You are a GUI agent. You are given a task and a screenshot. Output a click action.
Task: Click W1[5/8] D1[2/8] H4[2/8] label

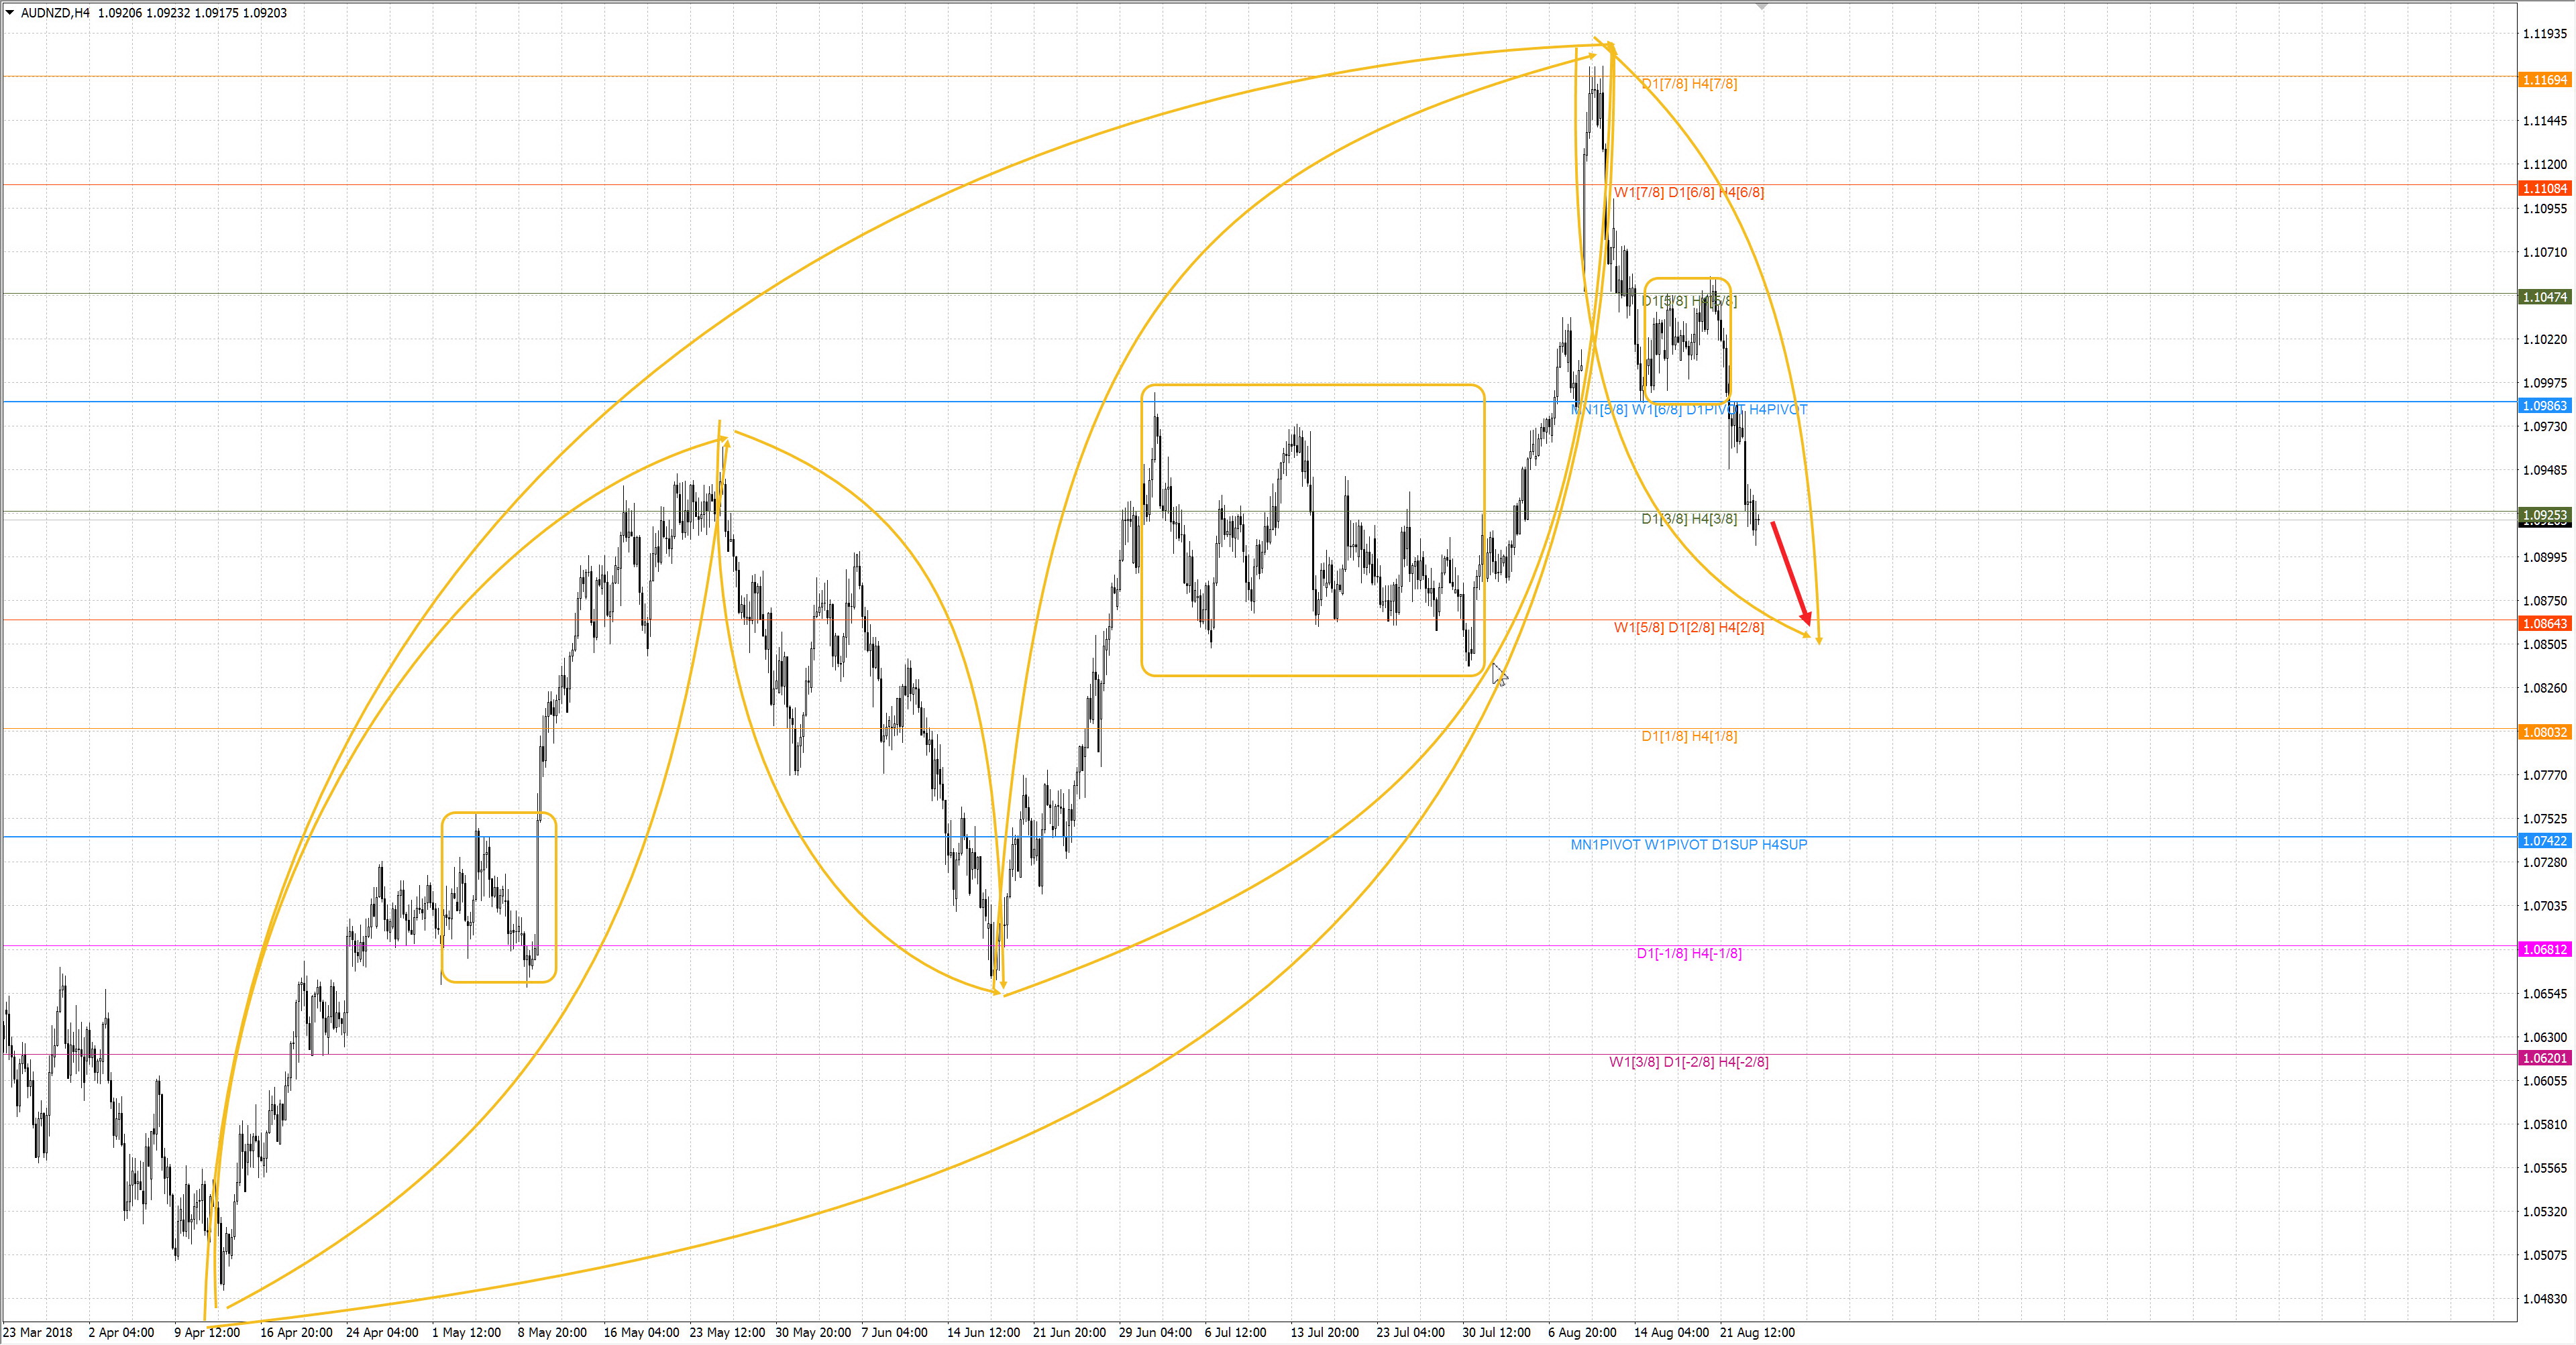tap(1688, 628)
